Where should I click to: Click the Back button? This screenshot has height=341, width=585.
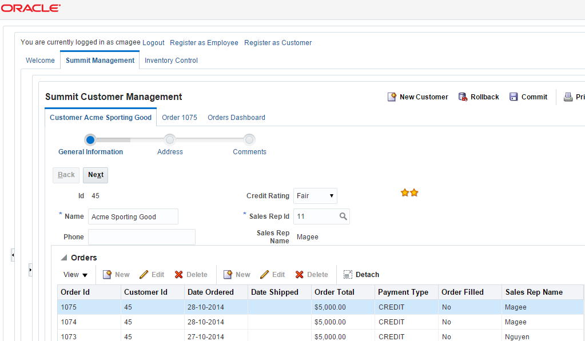pos(66,175)
